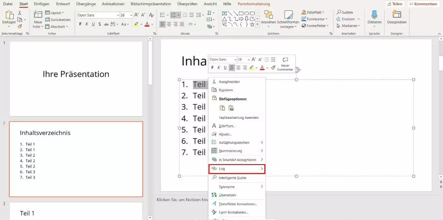Toggle text shadow S in ribbon
The image size is (443, 220).
tap(100, 24)
